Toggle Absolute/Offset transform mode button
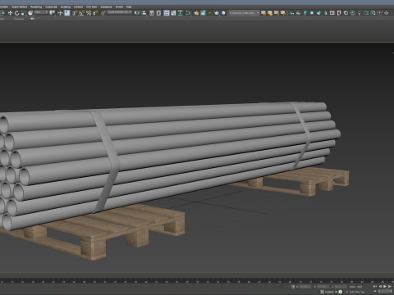Image resolution: width=394 pixels, height=295 pixels. [293, 287]
